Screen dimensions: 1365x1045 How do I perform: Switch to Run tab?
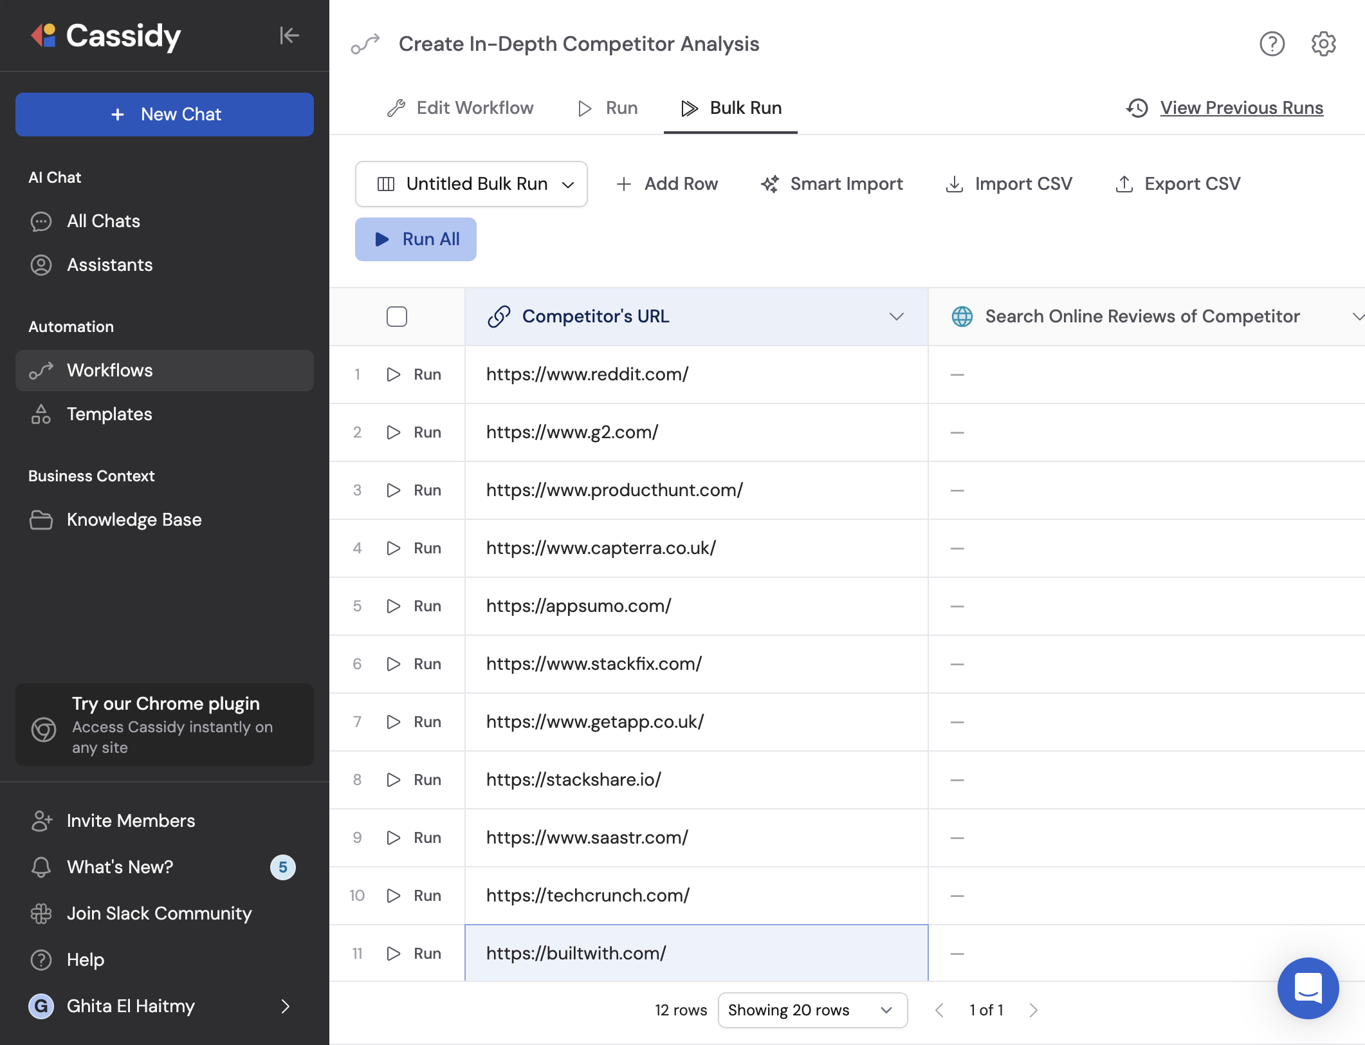point(608,108)
